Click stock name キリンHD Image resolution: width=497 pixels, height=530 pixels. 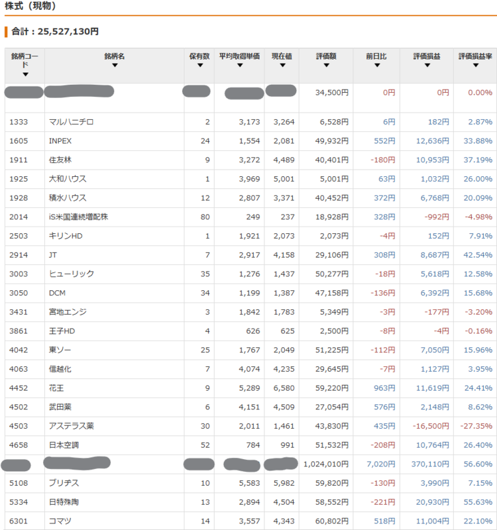tap(66, 236)
